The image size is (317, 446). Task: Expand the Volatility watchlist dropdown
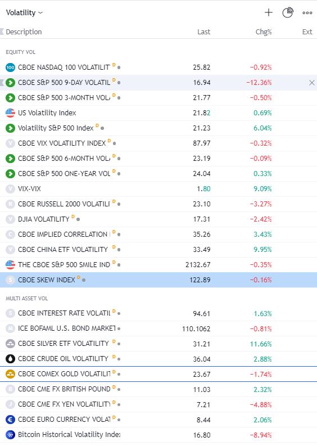pyautogui.click(x=24, y=12)
